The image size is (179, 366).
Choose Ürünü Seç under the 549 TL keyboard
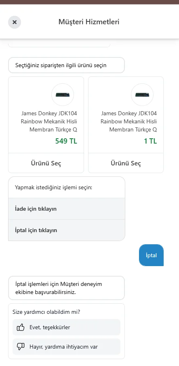point(46,163)
